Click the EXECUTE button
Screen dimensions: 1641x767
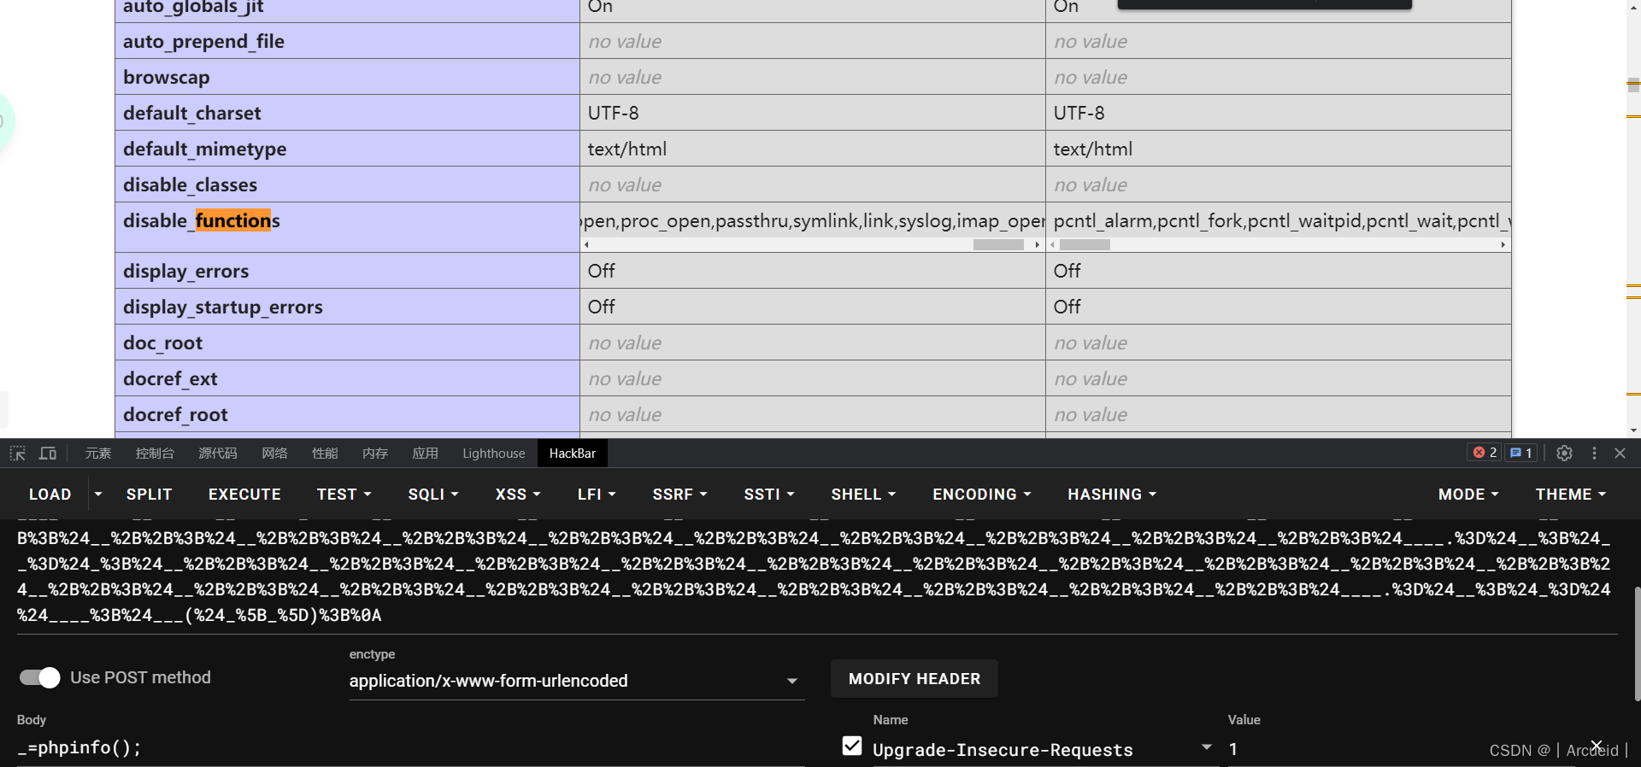coord(244,494)
